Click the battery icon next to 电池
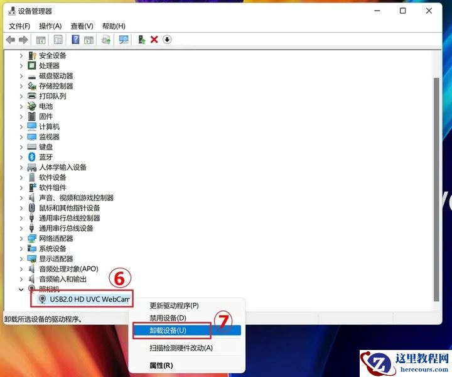The height and width of the screenshot is (377, 452). pyautogui.click(x=32, y=106)
